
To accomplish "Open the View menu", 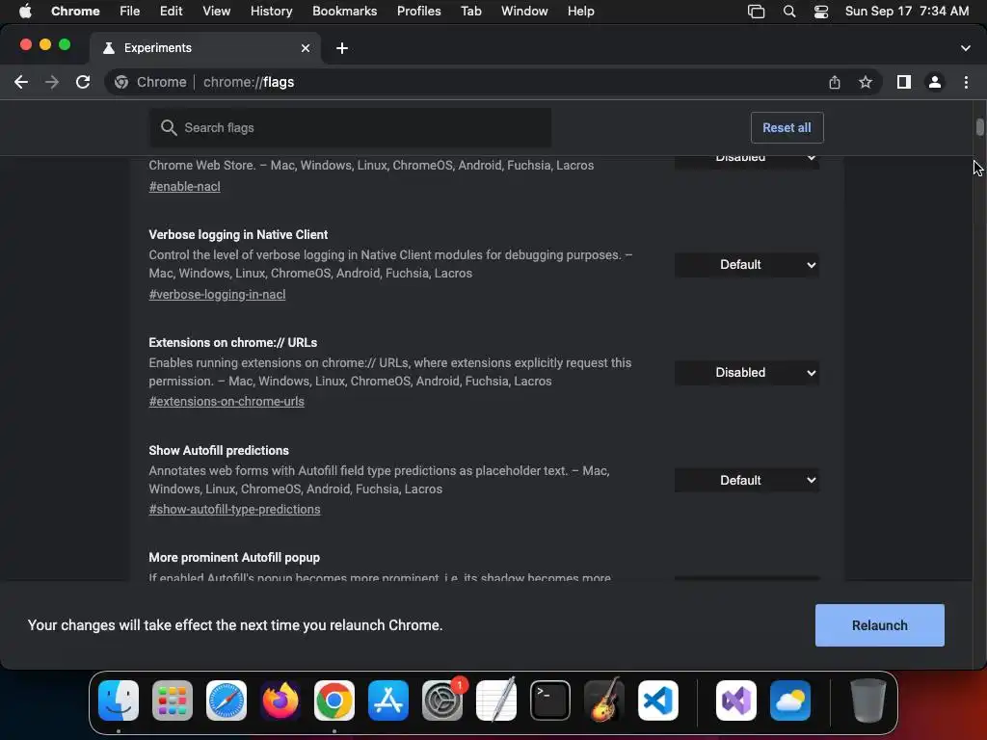I will tap(217, 12).
